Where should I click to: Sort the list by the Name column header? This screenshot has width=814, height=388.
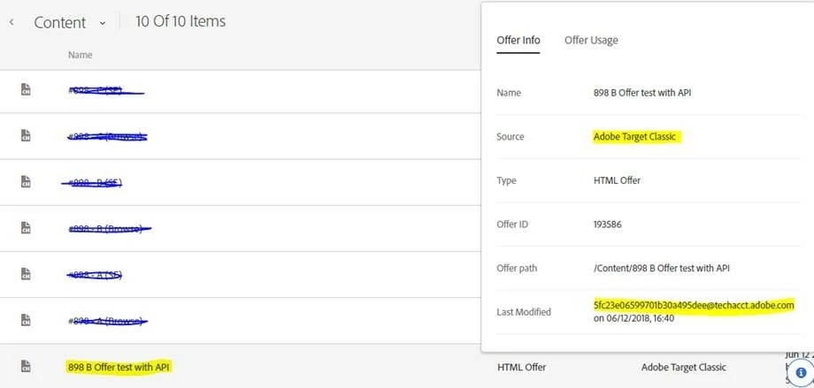coord(80,55)
